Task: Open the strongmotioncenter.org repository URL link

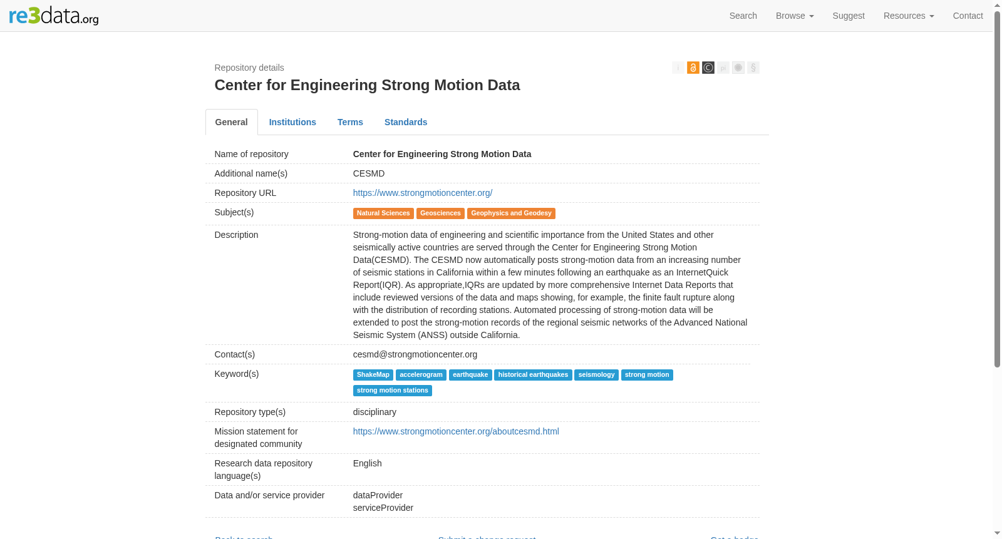Action: [423, 193]
